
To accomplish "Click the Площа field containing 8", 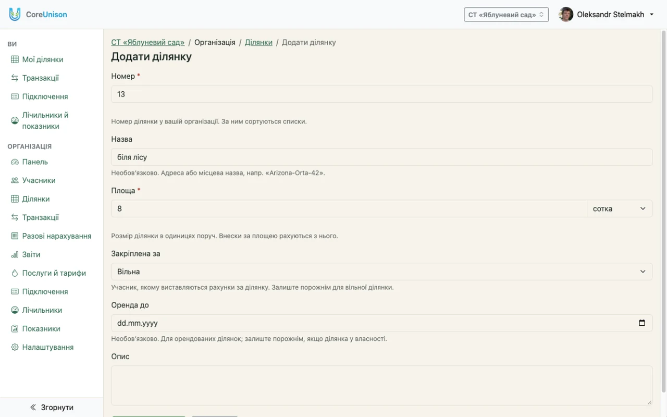I will coord(349,208).
